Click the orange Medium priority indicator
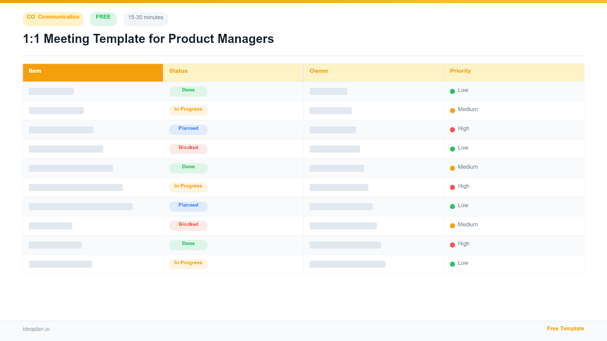 pos(453,110)
